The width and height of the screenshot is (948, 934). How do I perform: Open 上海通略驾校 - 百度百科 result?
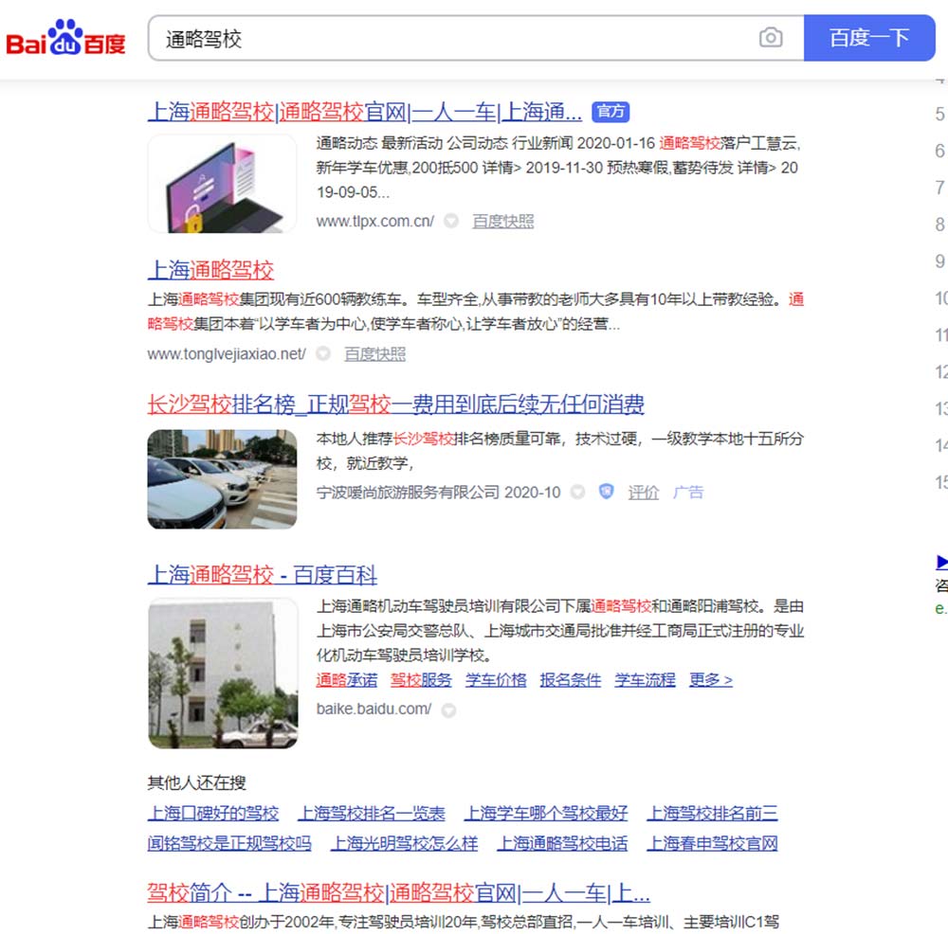pyautogui.click(x=262, y=575)
